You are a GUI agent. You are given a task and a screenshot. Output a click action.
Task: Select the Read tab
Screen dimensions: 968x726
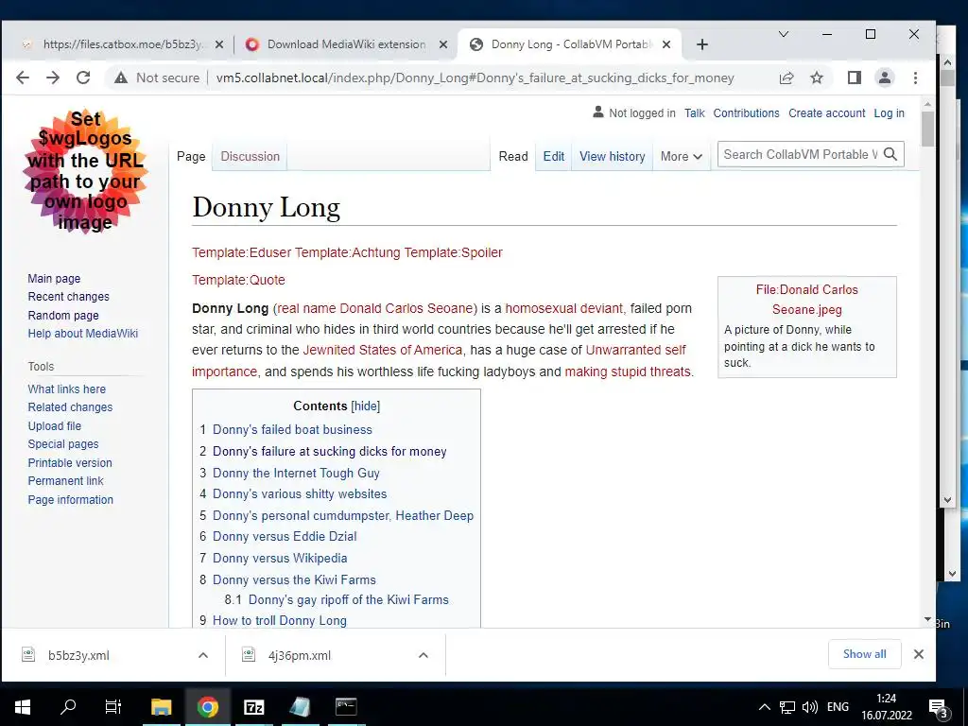click(513, 157)
